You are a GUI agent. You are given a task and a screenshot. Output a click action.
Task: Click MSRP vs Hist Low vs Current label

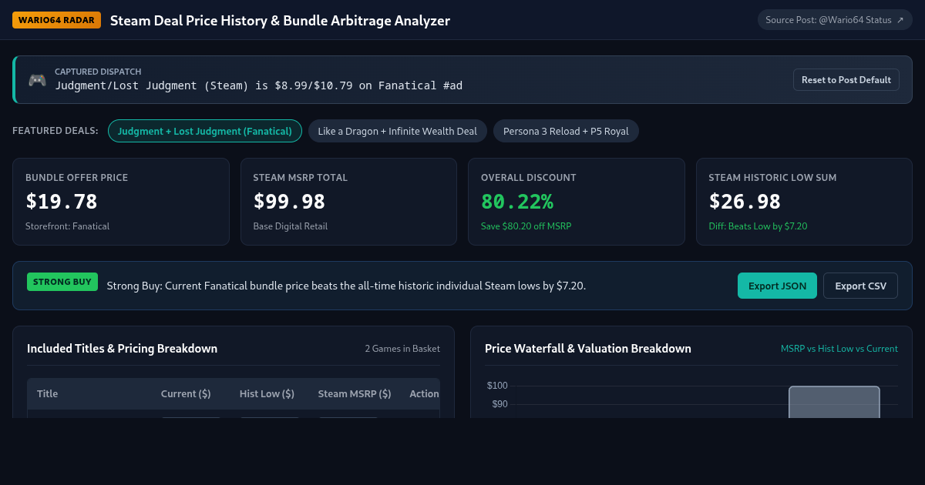pos(839,349)
